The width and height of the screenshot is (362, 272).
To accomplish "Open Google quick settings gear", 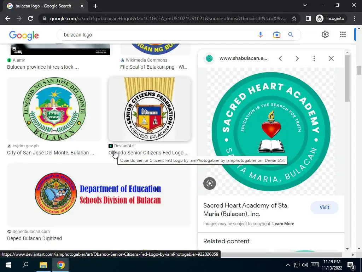I will pos(325,34).
